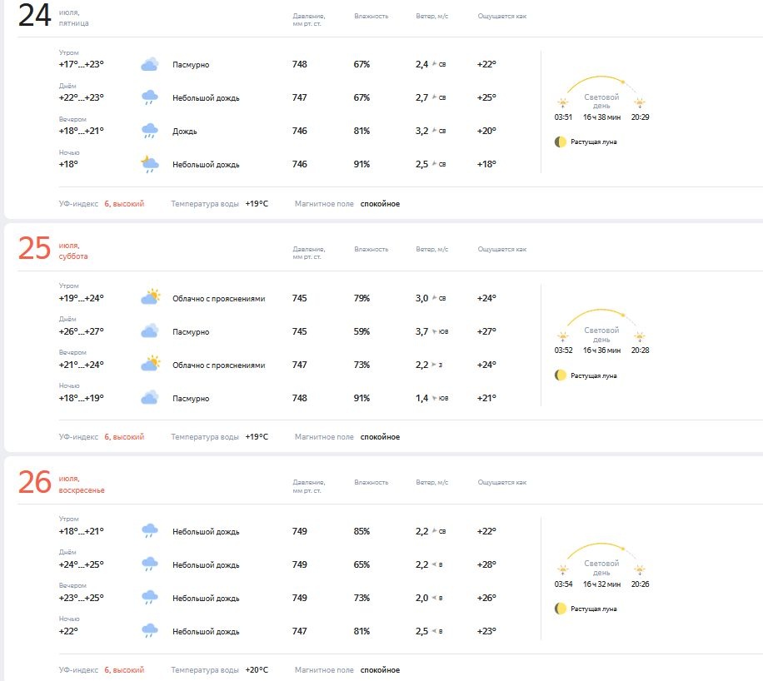
Task: Click magnetic field 'спокойное' for July 25
Action: point(380,437)
